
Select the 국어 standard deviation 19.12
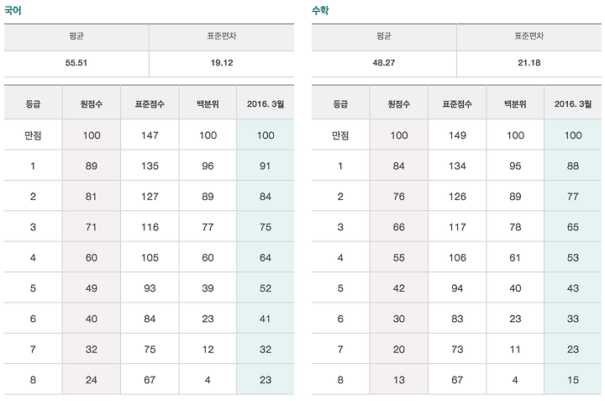pyautogui.click(x=222, y=63)
